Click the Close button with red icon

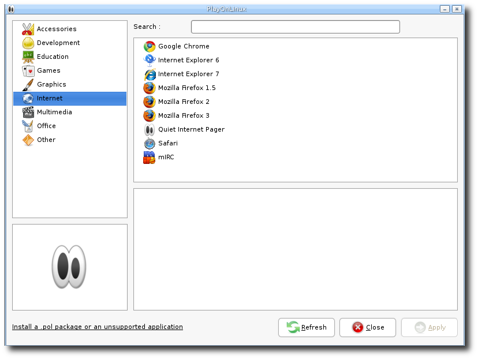(x=368, y=328)
